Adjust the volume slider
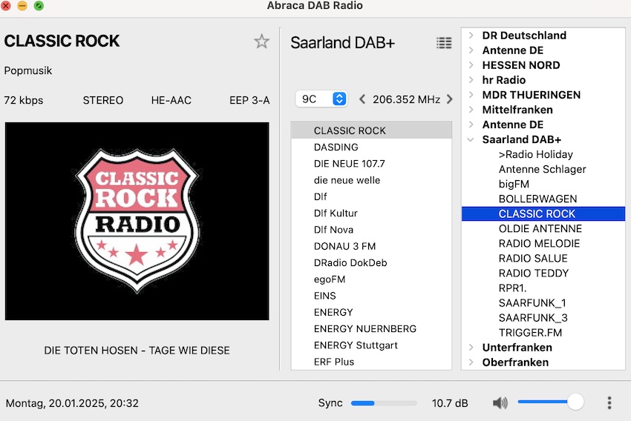The height and width of the screenshot is (421, 631). coord(551,402)
